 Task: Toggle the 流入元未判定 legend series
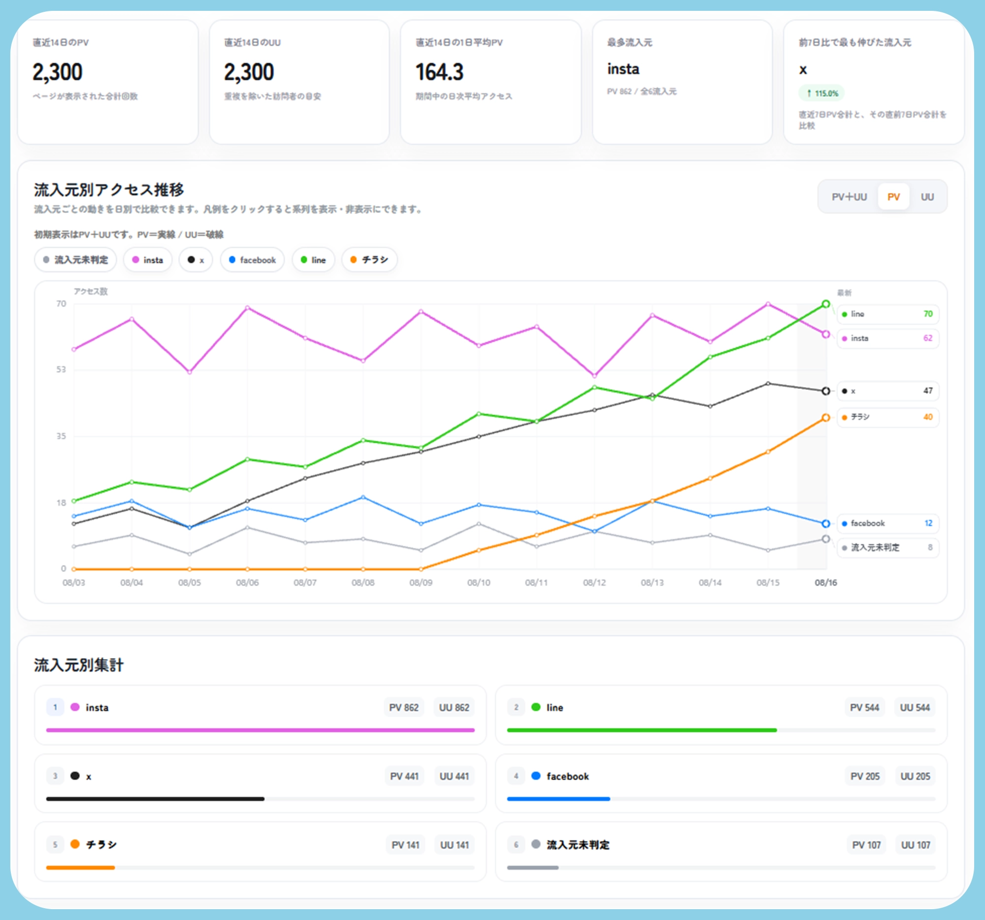[x=75, y=260]
